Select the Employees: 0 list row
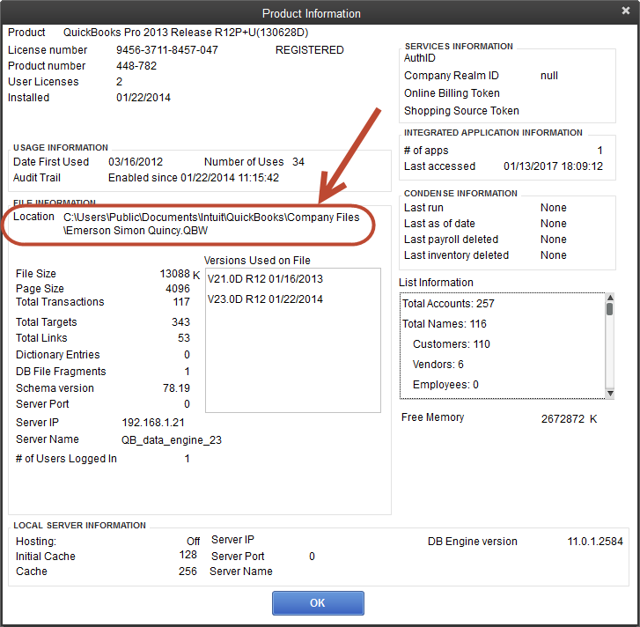The image size is (640, 627). [445, 385]
